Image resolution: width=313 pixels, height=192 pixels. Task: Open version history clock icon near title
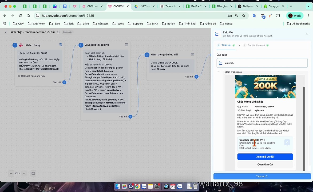(58, 32)
